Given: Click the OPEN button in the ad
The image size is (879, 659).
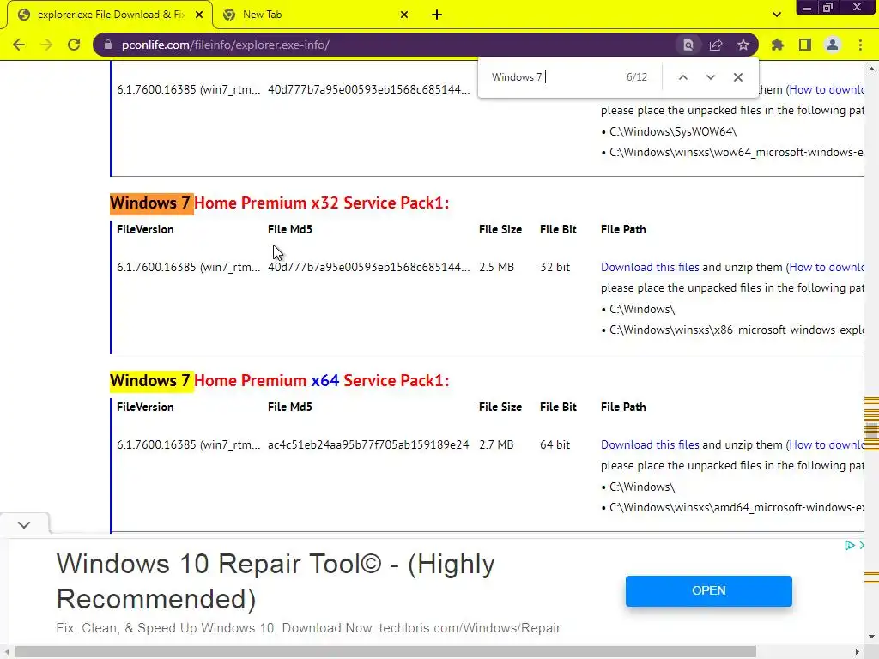Looking at the screenshot, I should 708,590.
